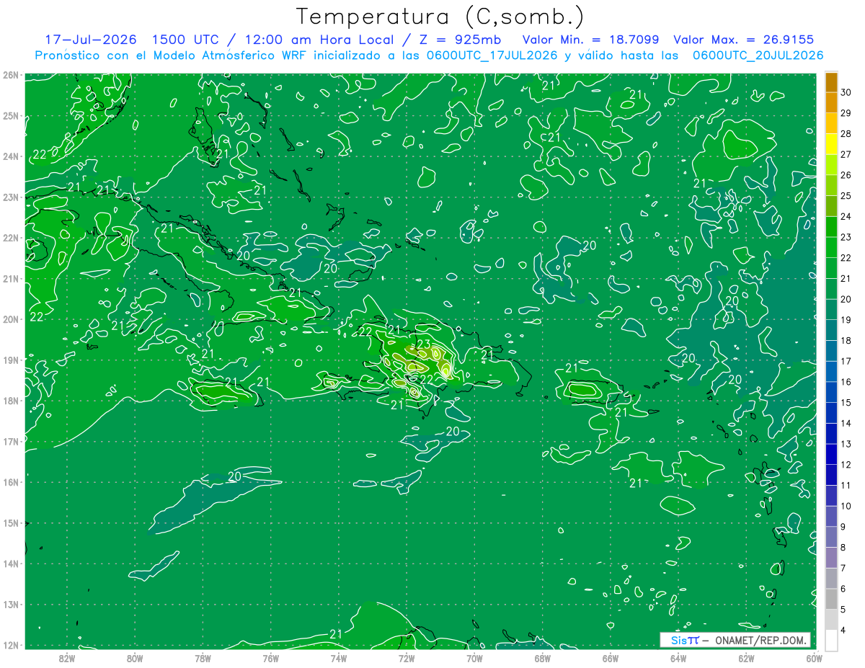865x668 pixels.
Task: Click the title "Temperatura (C,somb.)"
Action: click(x=440, y=17)
